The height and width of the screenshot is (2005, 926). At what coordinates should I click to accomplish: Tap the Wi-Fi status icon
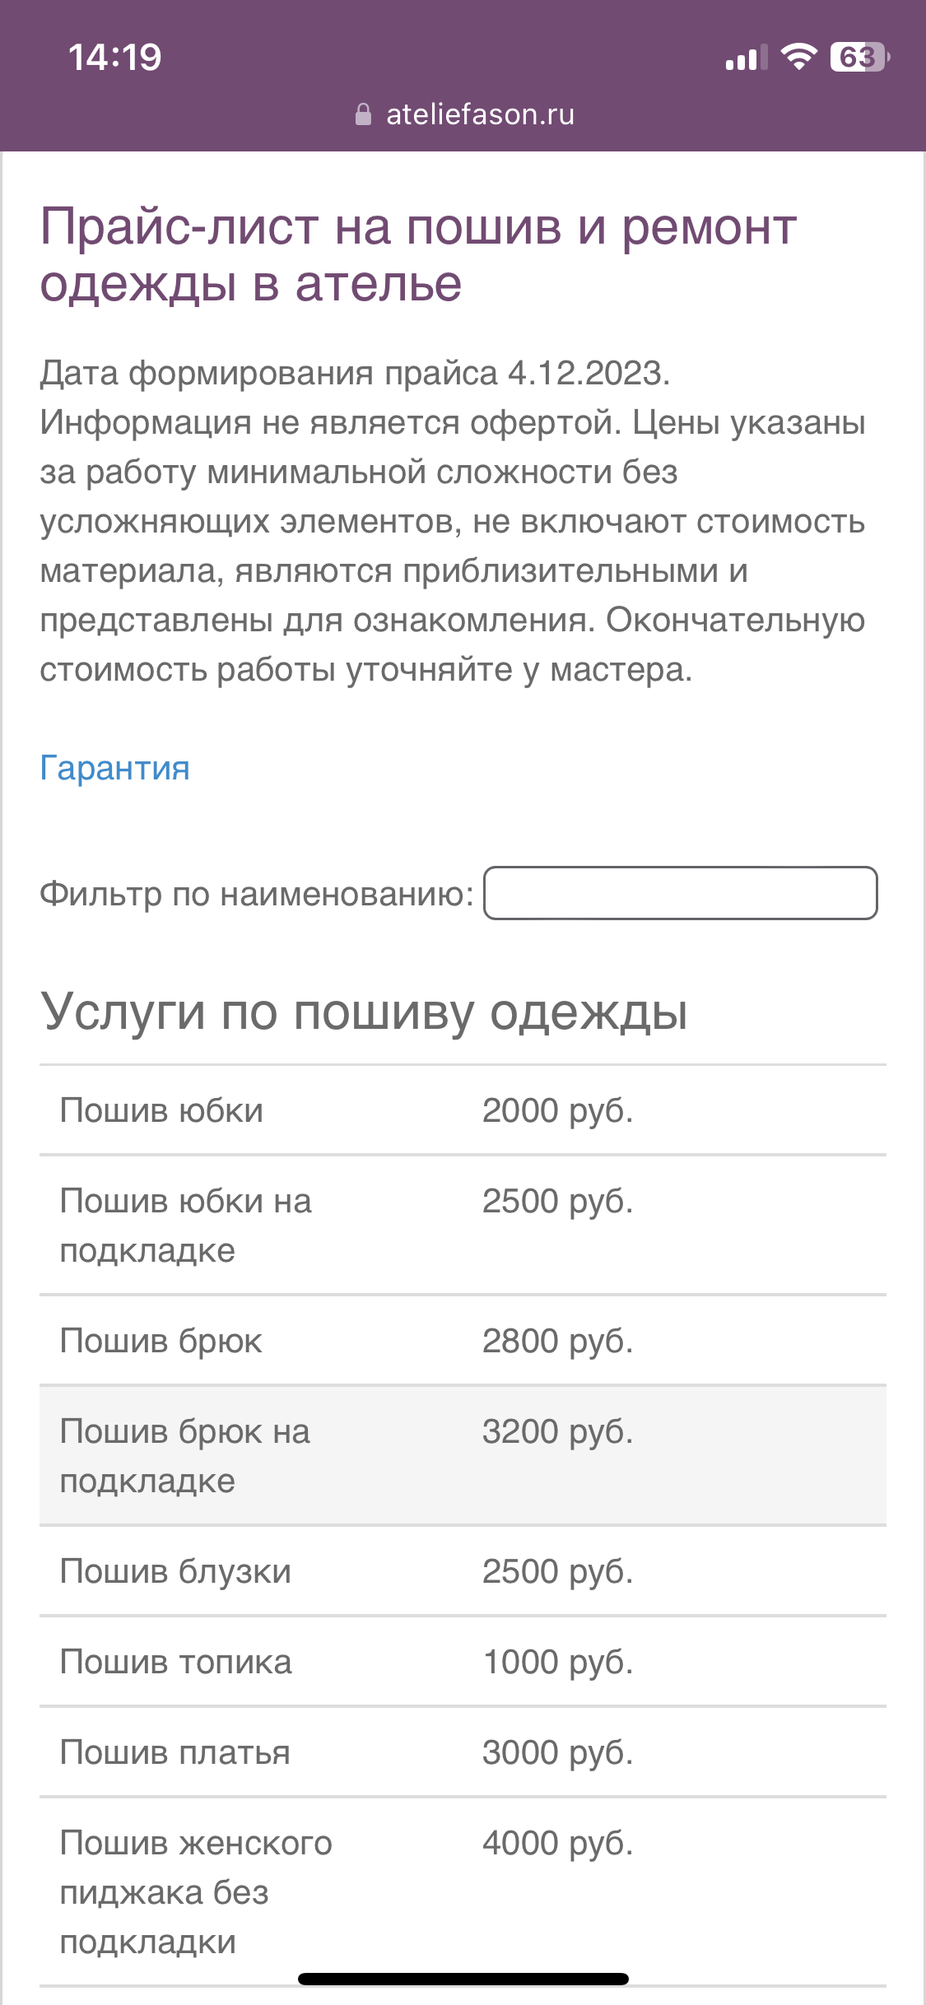[798, 57]
